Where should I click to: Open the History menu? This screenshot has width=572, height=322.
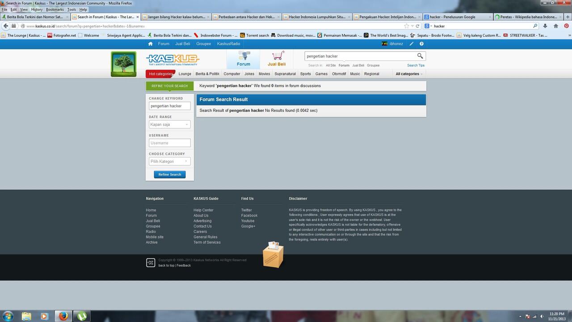click(37, 9)
